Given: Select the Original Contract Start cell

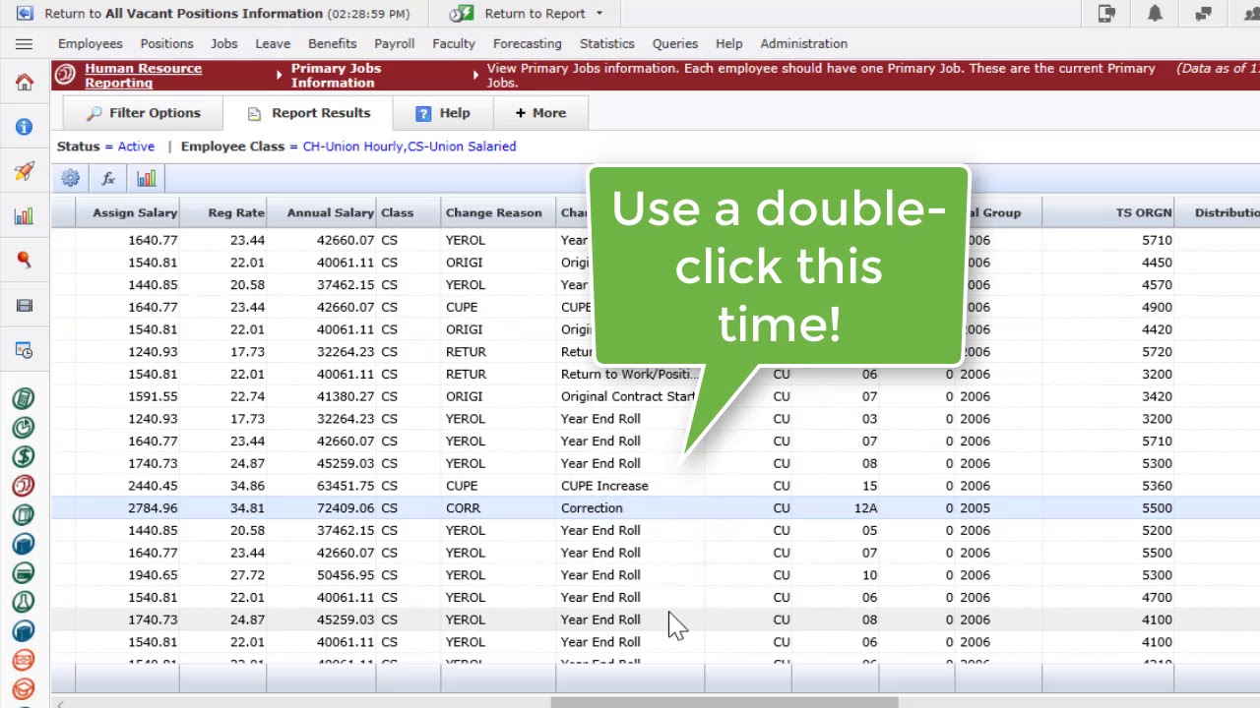Looking at the screenshot, I should (x=628, y=396).
